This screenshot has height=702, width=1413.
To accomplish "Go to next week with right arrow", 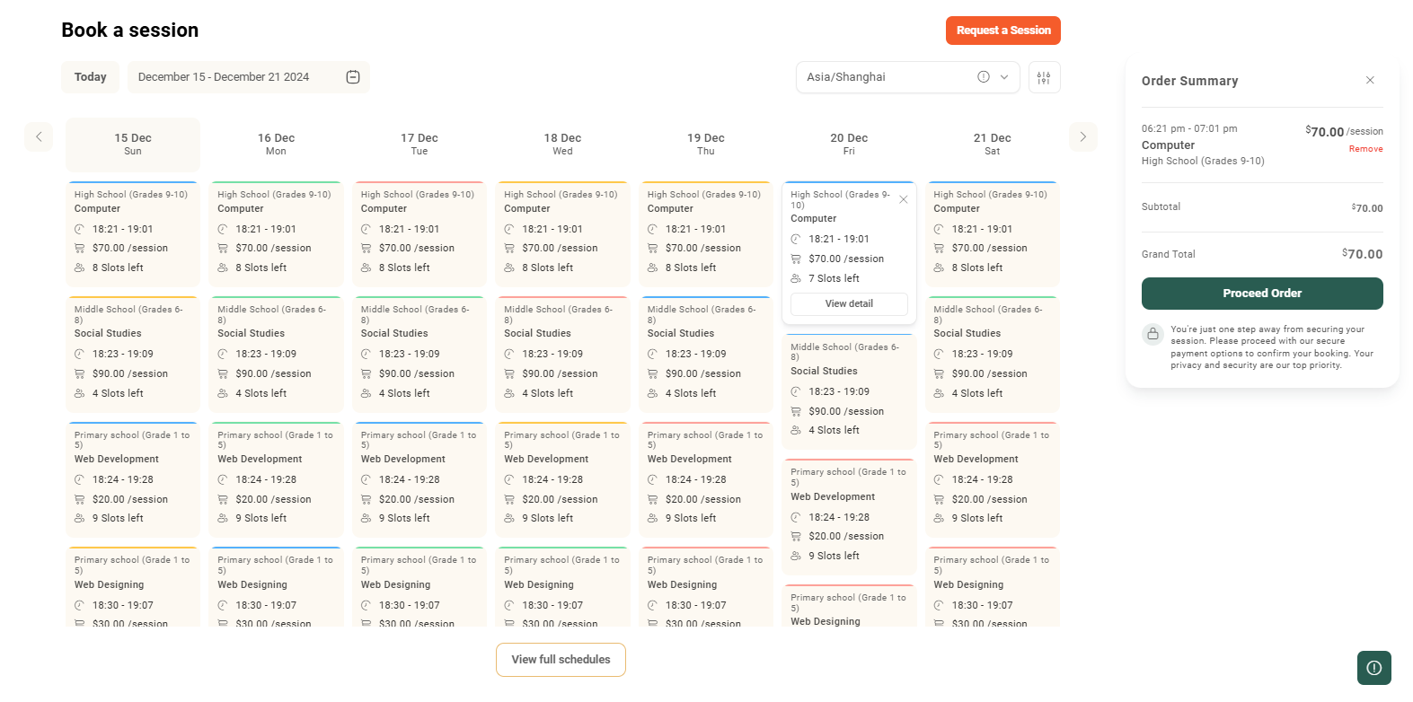I will (x=1082, y=137).
